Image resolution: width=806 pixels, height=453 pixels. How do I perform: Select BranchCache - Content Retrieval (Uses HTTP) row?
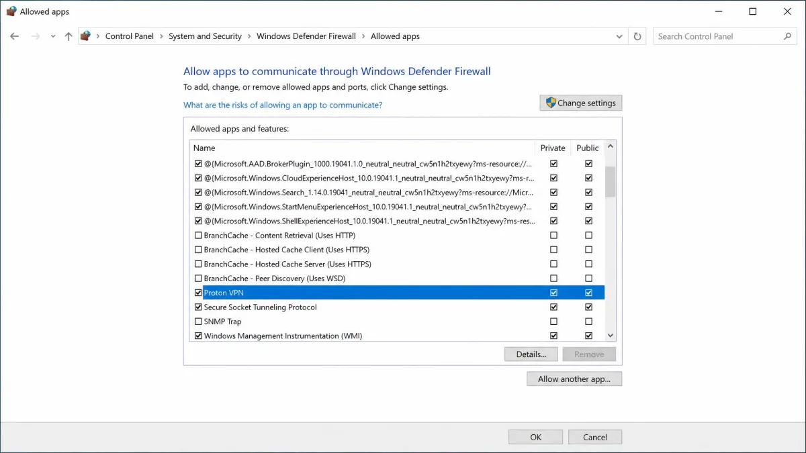pyautogui.click(x=398, y=236)
